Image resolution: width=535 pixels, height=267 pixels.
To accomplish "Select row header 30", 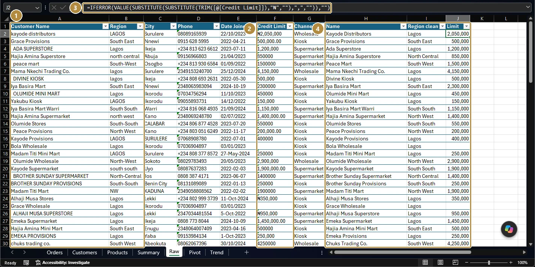I will (5, 243).
